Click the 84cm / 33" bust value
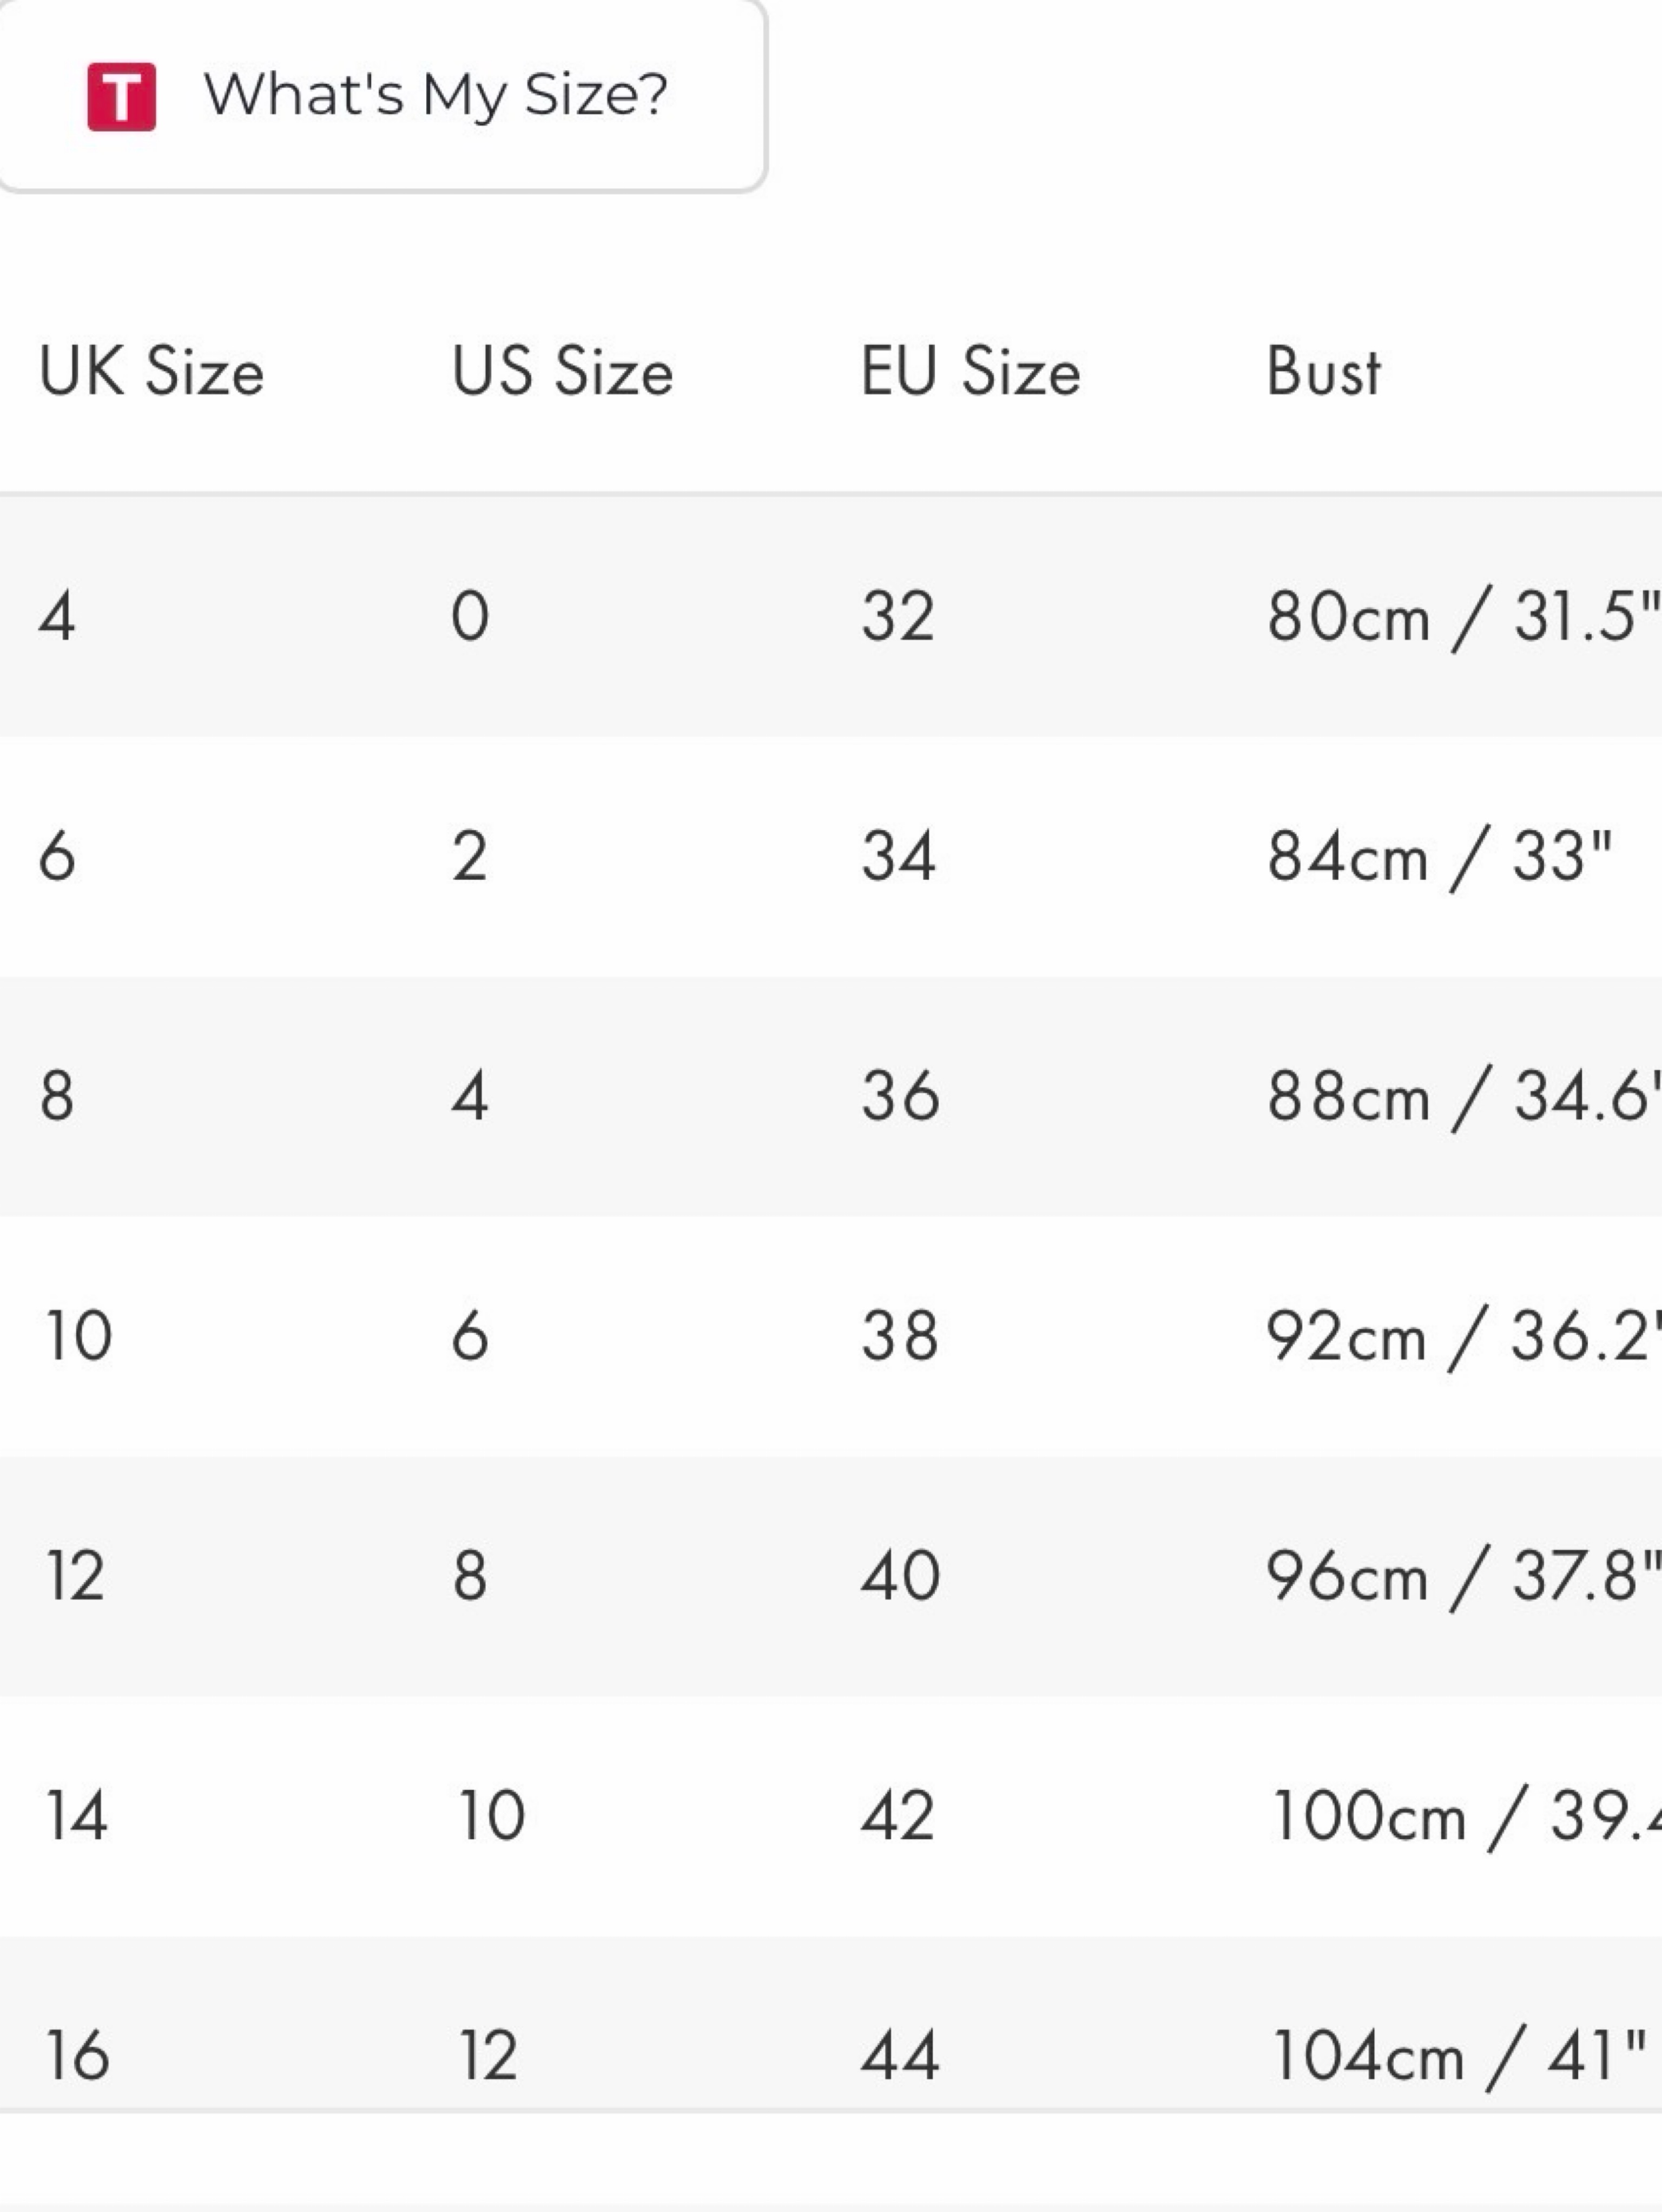 click(x=1440, y=856)
